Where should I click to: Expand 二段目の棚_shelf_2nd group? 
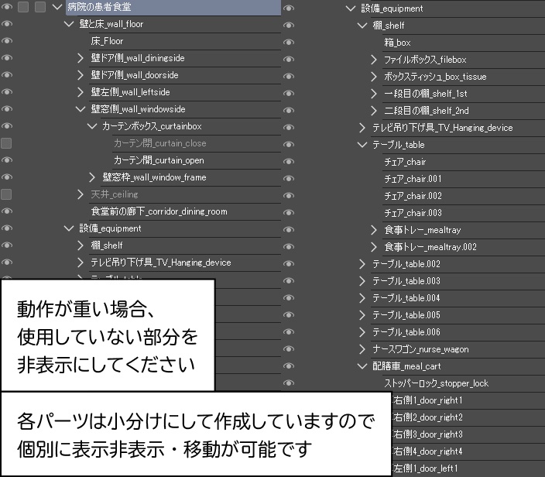point(374,110)
